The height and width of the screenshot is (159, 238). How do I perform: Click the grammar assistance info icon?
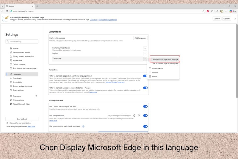point(83,126)
